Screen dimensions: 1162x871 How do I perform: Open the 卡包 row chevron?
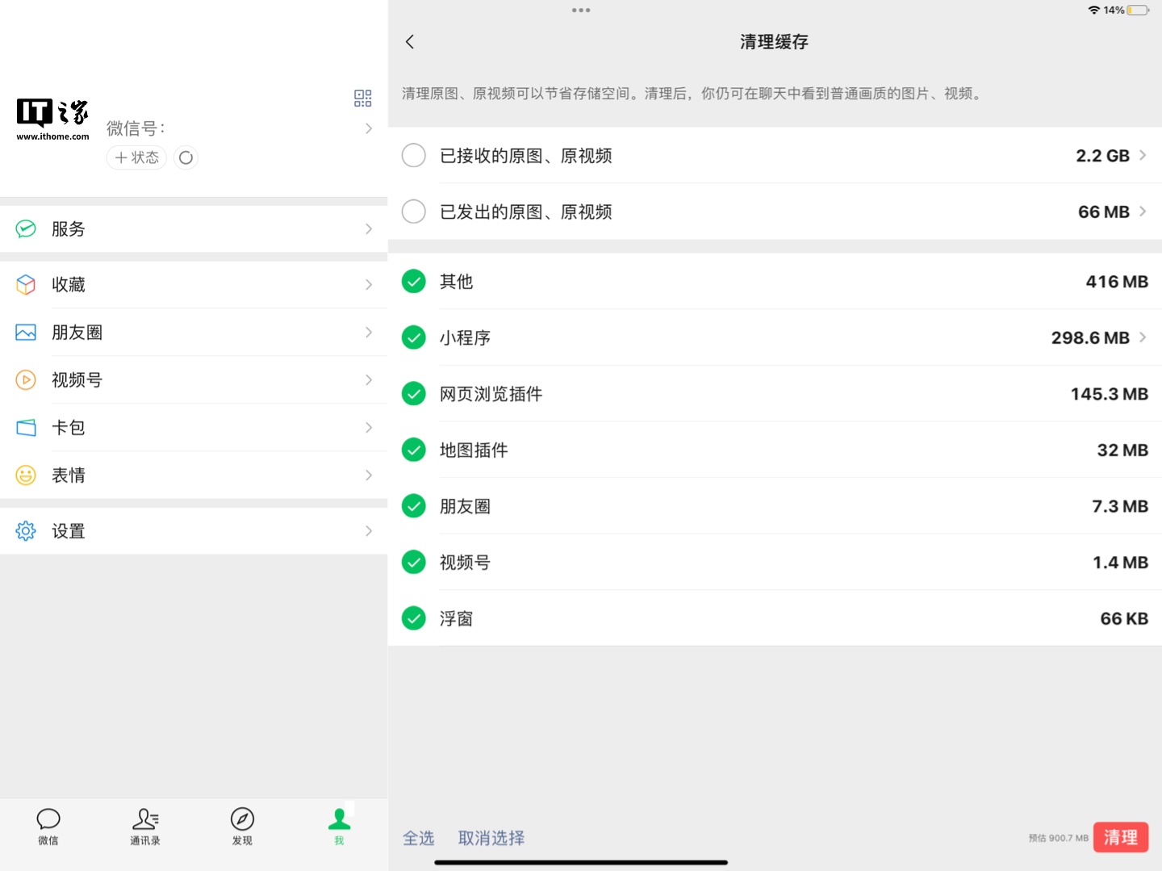369,428
